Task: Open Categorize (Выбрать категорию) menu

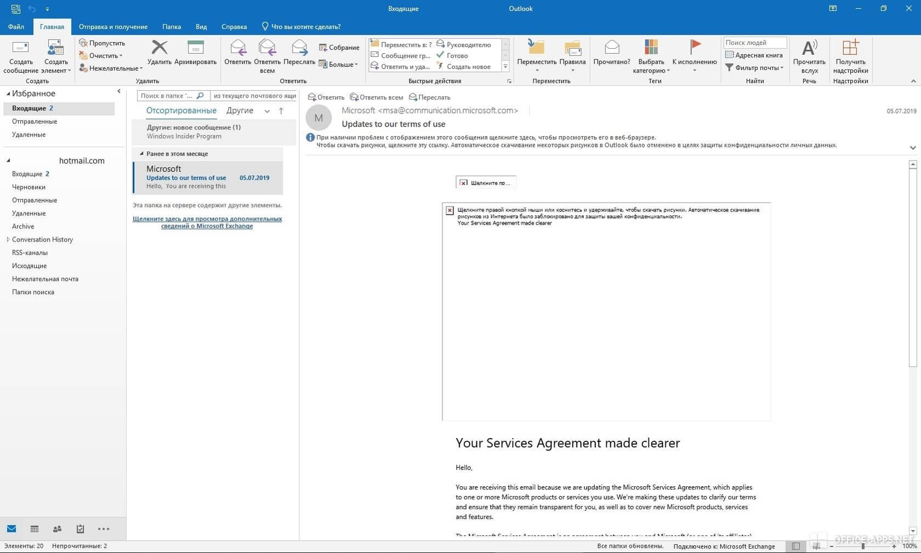Action: point(651,56)
